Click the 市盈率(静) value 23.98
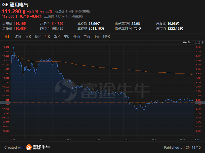Screen dimensions: 205x153 point(136,24)
